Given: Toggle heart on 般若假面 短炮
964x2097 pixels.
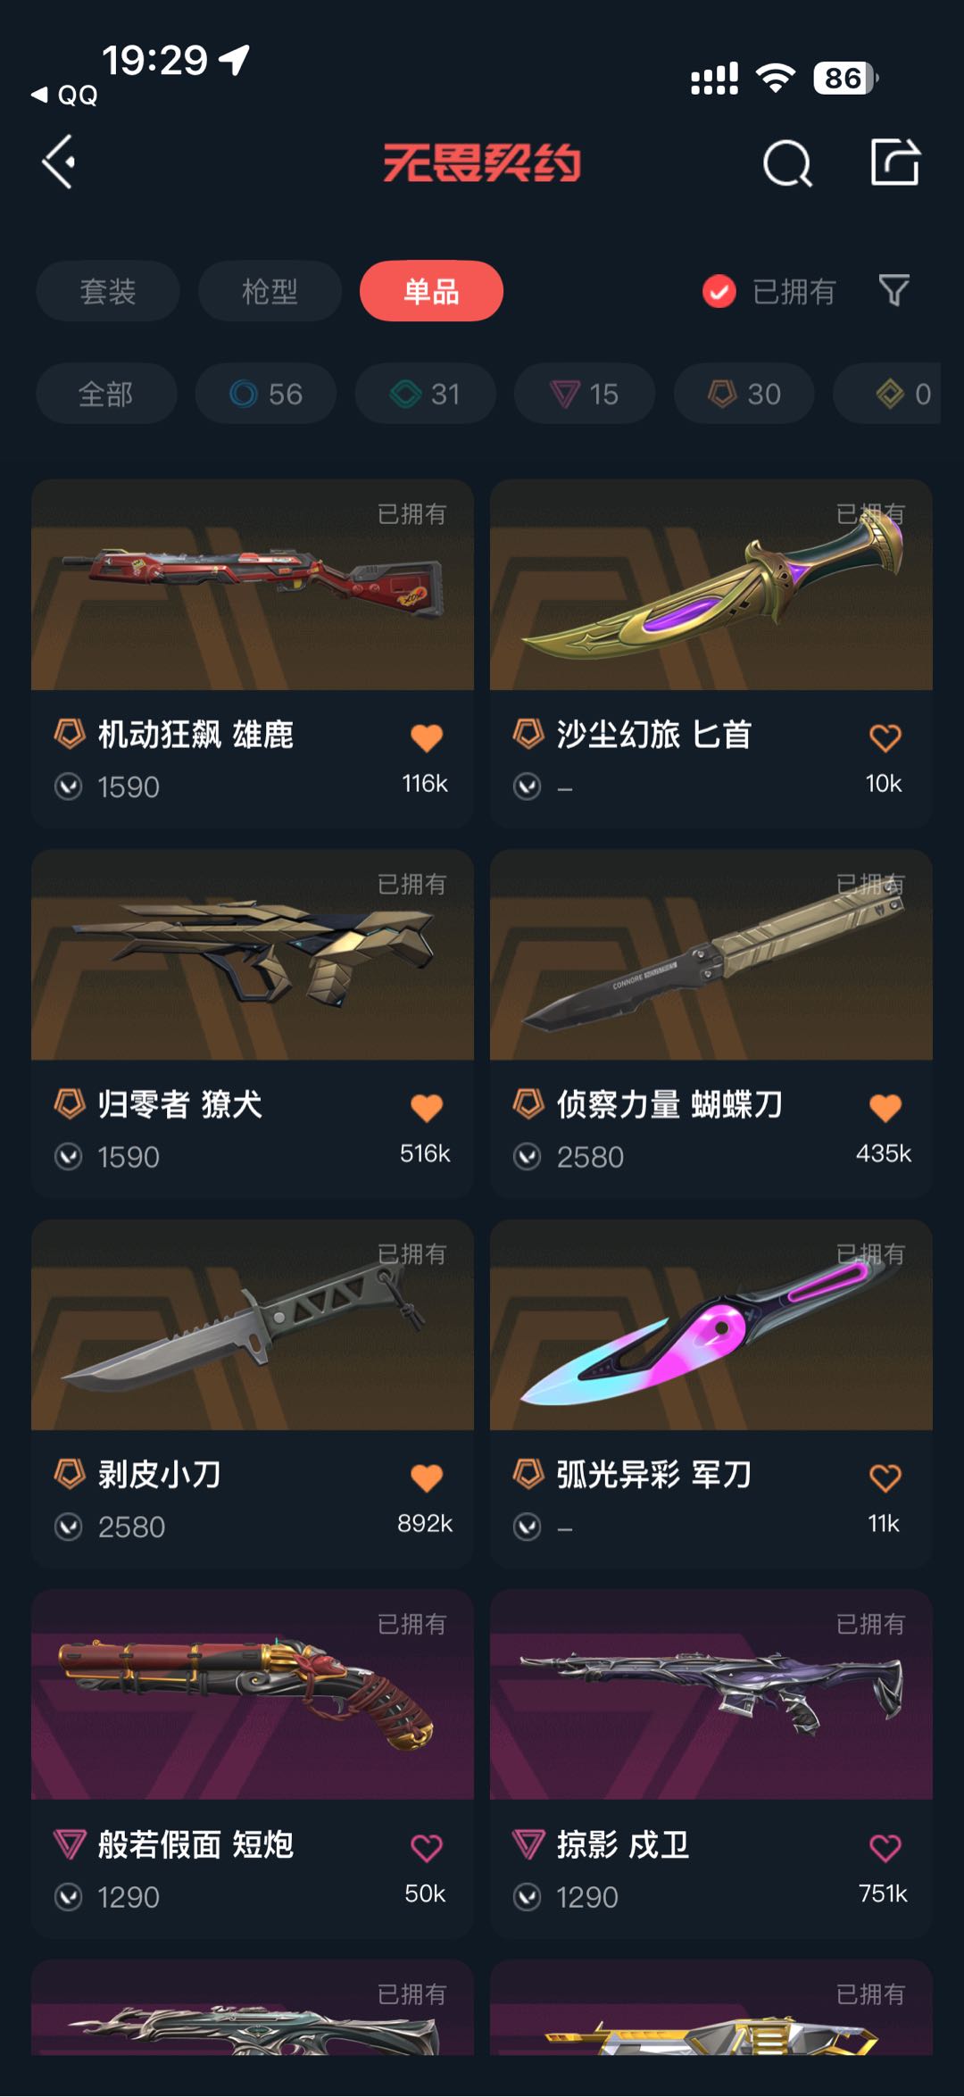Looking at the screenshot, I should click(427, 1847).
